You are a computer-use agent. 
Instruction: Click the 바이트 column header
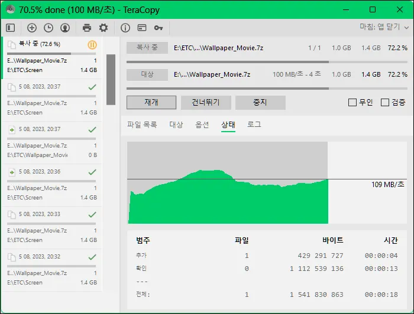pos(332,240)
